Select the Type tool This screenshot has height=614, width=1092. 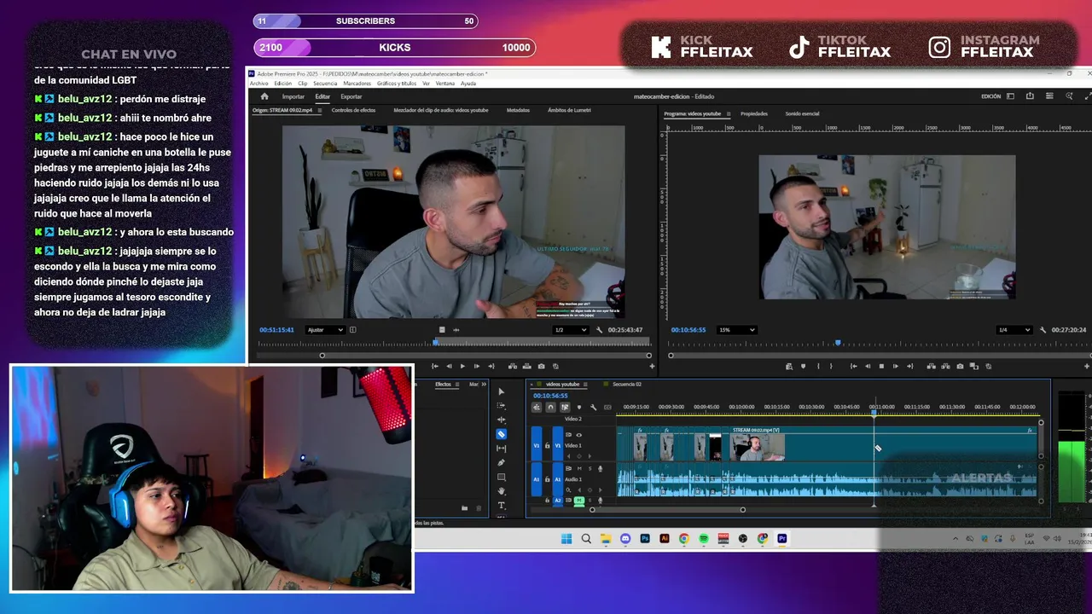502,505
